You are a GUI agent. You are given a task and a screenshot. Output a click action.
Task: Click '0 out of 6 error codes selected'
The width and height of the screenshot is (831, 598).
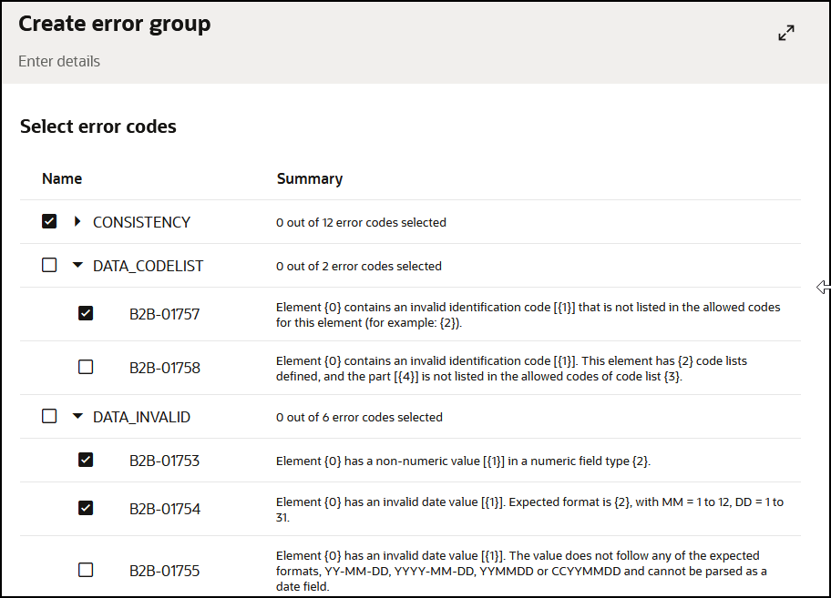359,418
